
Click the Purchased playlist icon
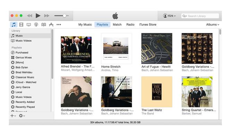pos(13,52)
